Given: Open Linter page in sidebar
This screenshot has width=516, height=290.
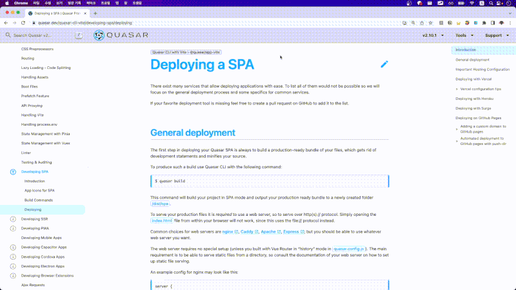Looking at the screenshot, I should (26, 153).
